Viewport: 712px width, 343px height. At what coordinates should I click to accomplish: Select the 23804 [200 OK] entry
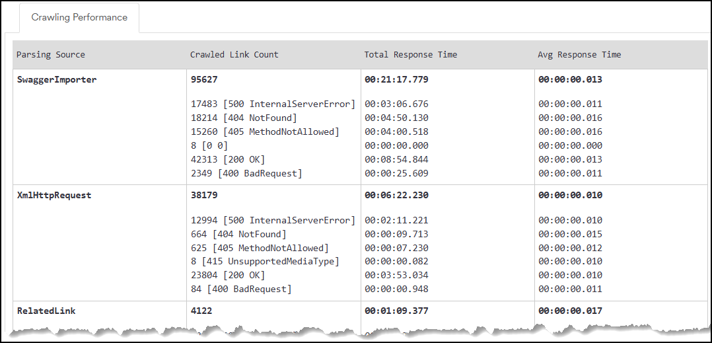pos(227,276)
